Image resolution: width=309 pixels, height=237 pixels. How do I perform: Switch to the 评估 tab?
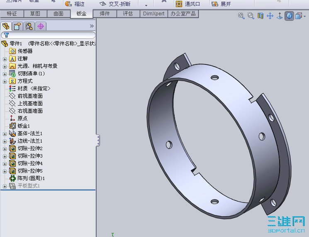(128, 14)
